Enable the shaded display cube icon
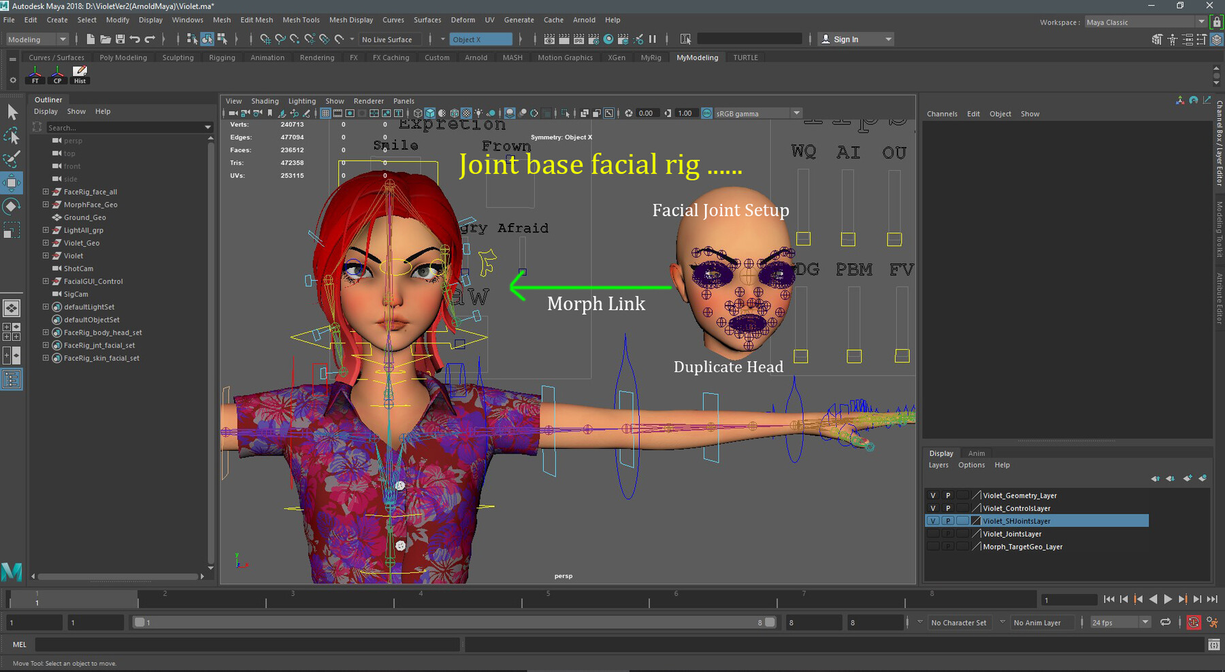 pos(429,114)
